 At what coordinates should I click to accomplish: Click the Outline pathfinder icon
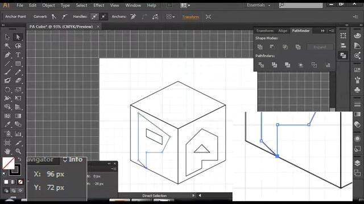pos(314,65)
